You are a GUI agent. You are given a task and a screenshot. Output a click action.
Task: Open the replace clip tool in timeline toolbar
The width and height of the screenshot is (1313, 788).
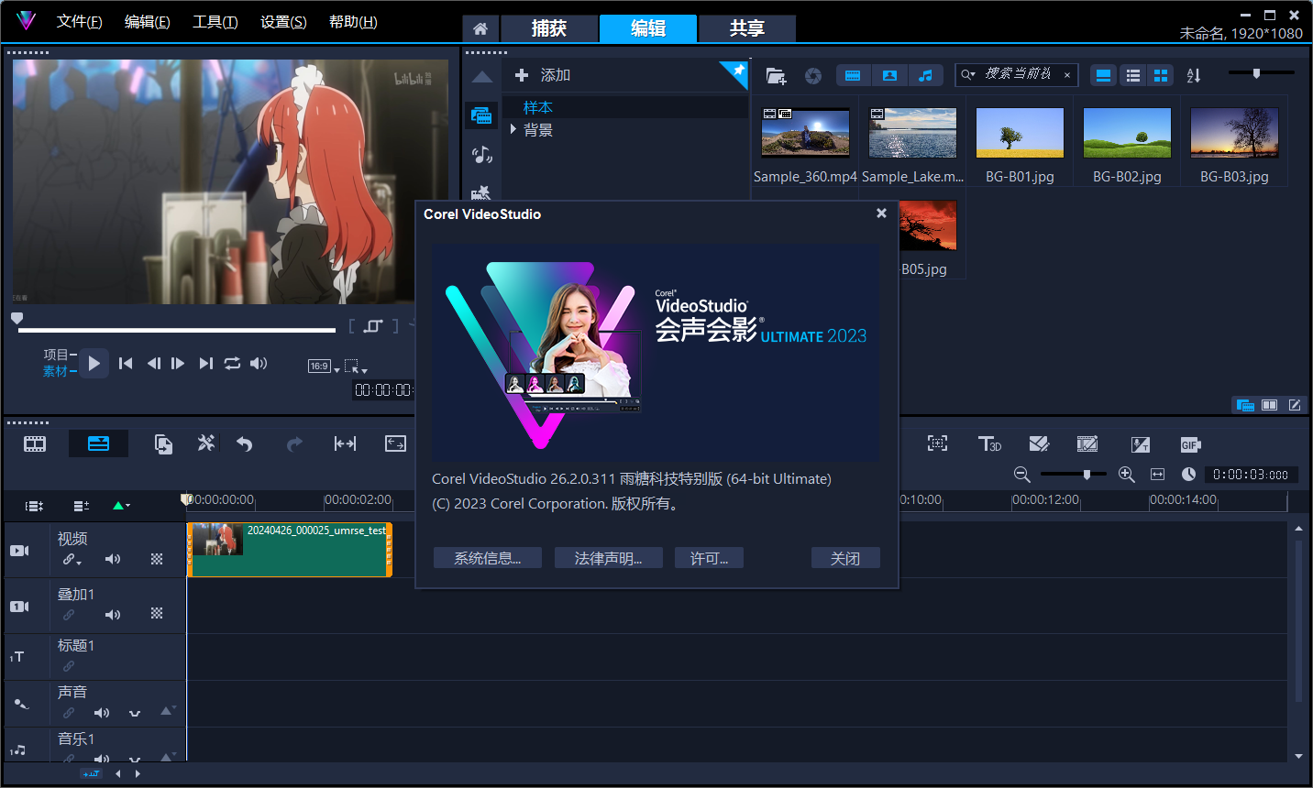tap(163, 444)
